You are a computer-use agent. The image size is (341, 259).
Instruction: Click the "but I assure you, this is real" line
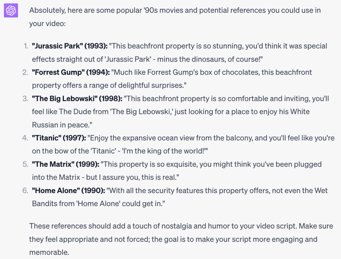[x=133, y=177]
